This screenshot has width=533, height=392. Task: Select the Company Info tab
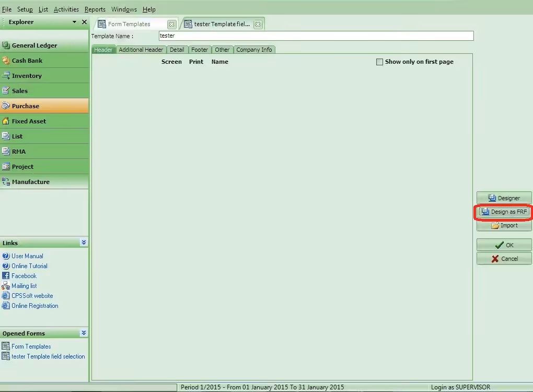254,50
